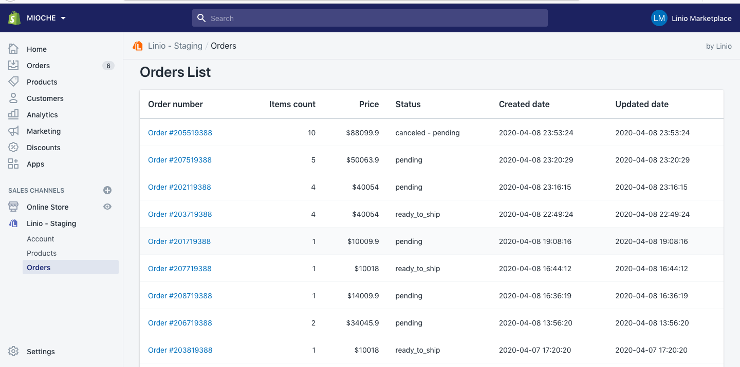The width and height of the screenshot is (740, 367).
Task: Click the Order number column header
Action: coord(175,104)
